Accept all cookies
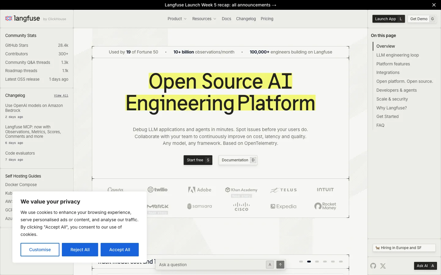Viewport: 441px width, 275px height. pyautogui.click(x=120, y=250)
